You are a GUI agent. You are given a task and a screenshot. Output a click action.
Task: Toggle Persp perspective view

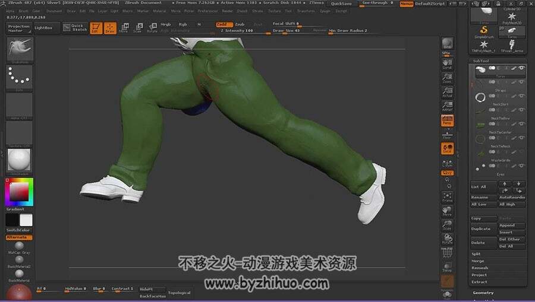(447, 120)
